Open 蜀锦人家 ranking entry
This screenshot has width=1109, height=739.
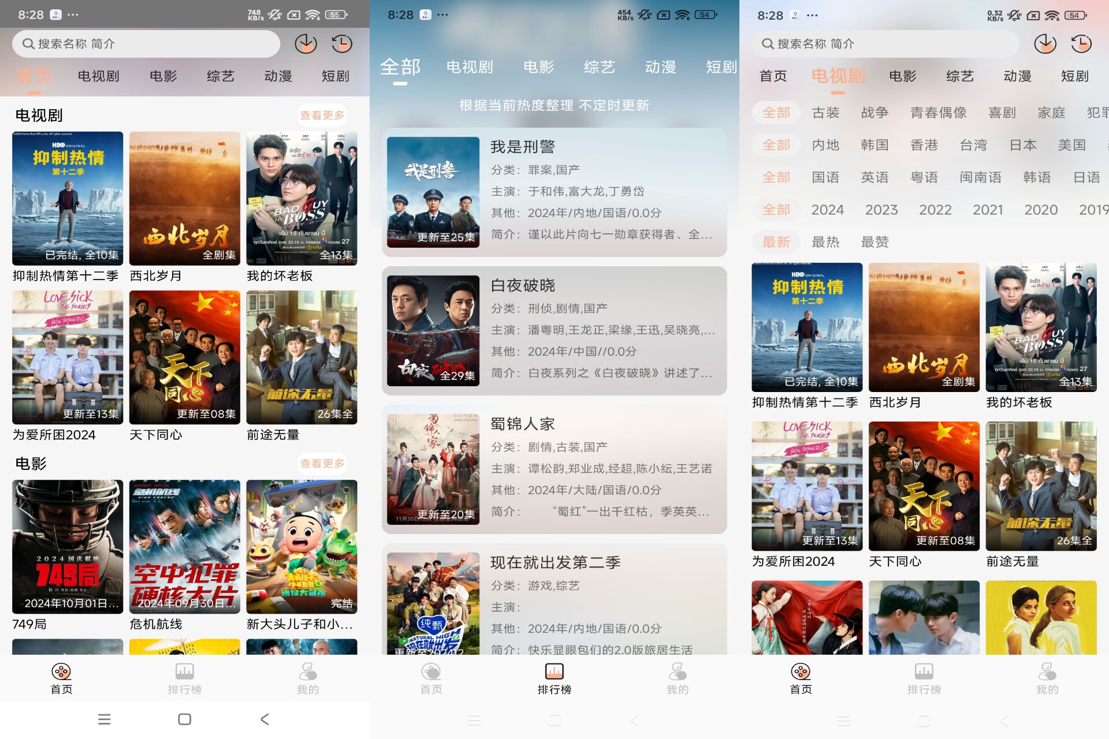(x=554, y=469)
